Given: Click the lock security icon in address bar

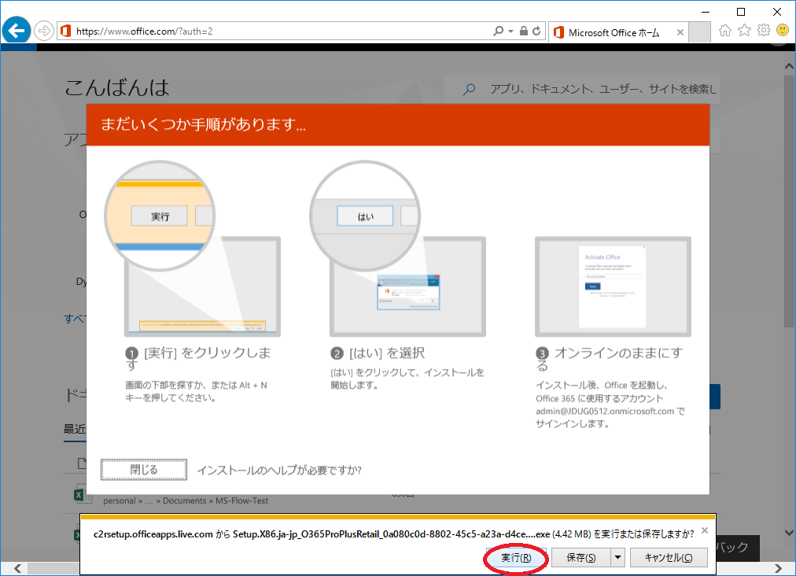Looking at the screenshot, I should [523, 31].
